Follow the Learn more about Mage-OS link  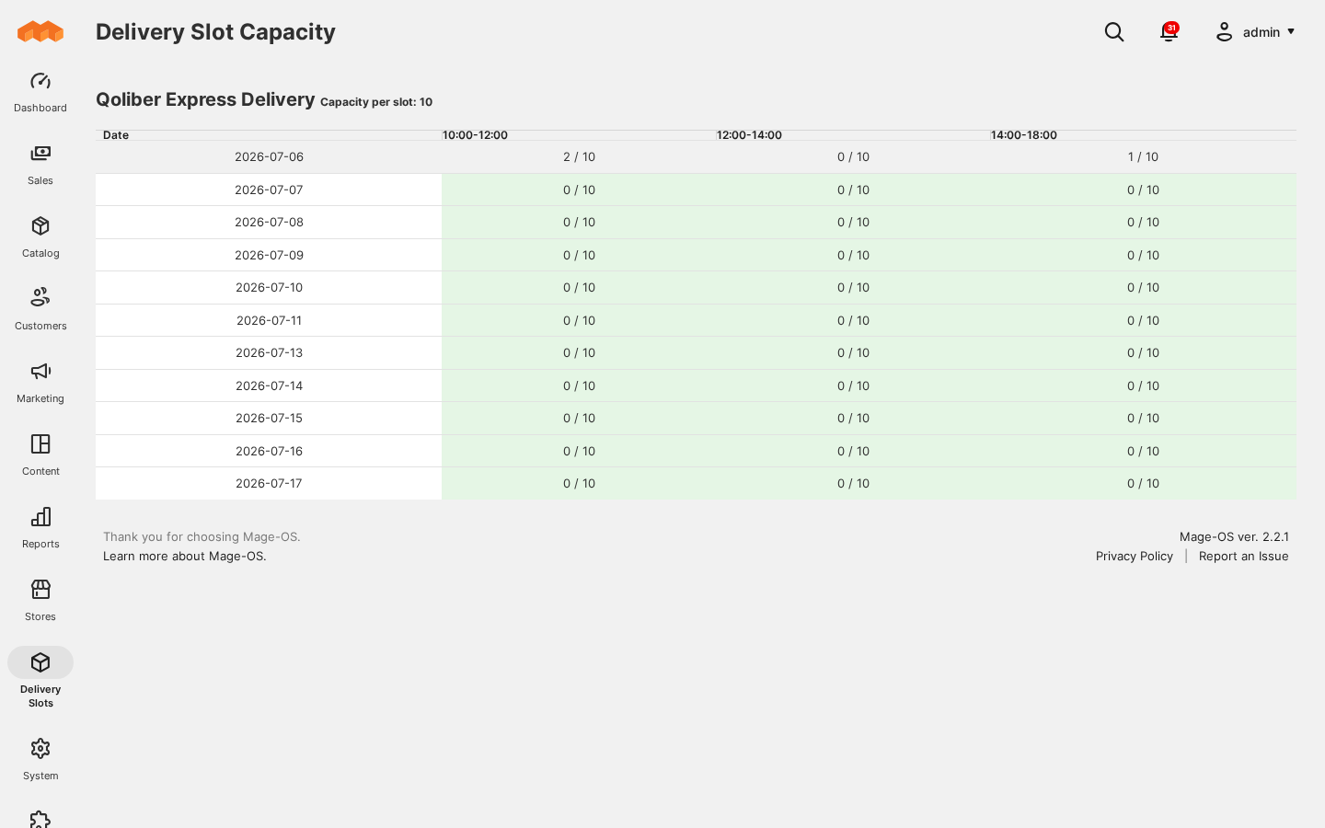185,556
